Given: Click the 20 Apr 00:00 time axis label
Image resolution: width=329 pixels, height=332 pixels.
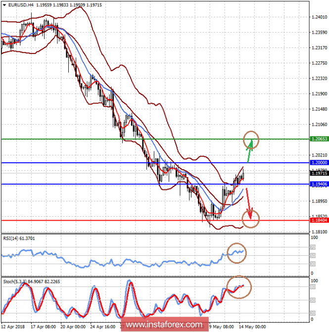Looking at the screenshot, I should 73,327.
